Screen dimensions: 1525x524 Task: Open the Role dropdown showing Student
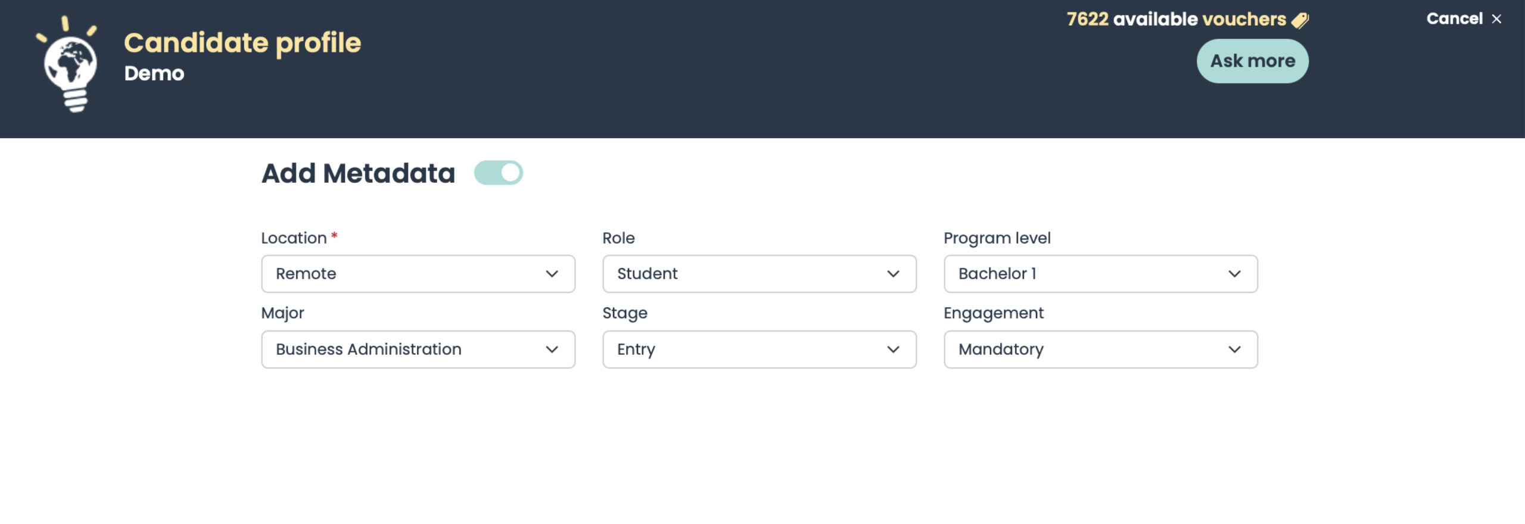759,274
